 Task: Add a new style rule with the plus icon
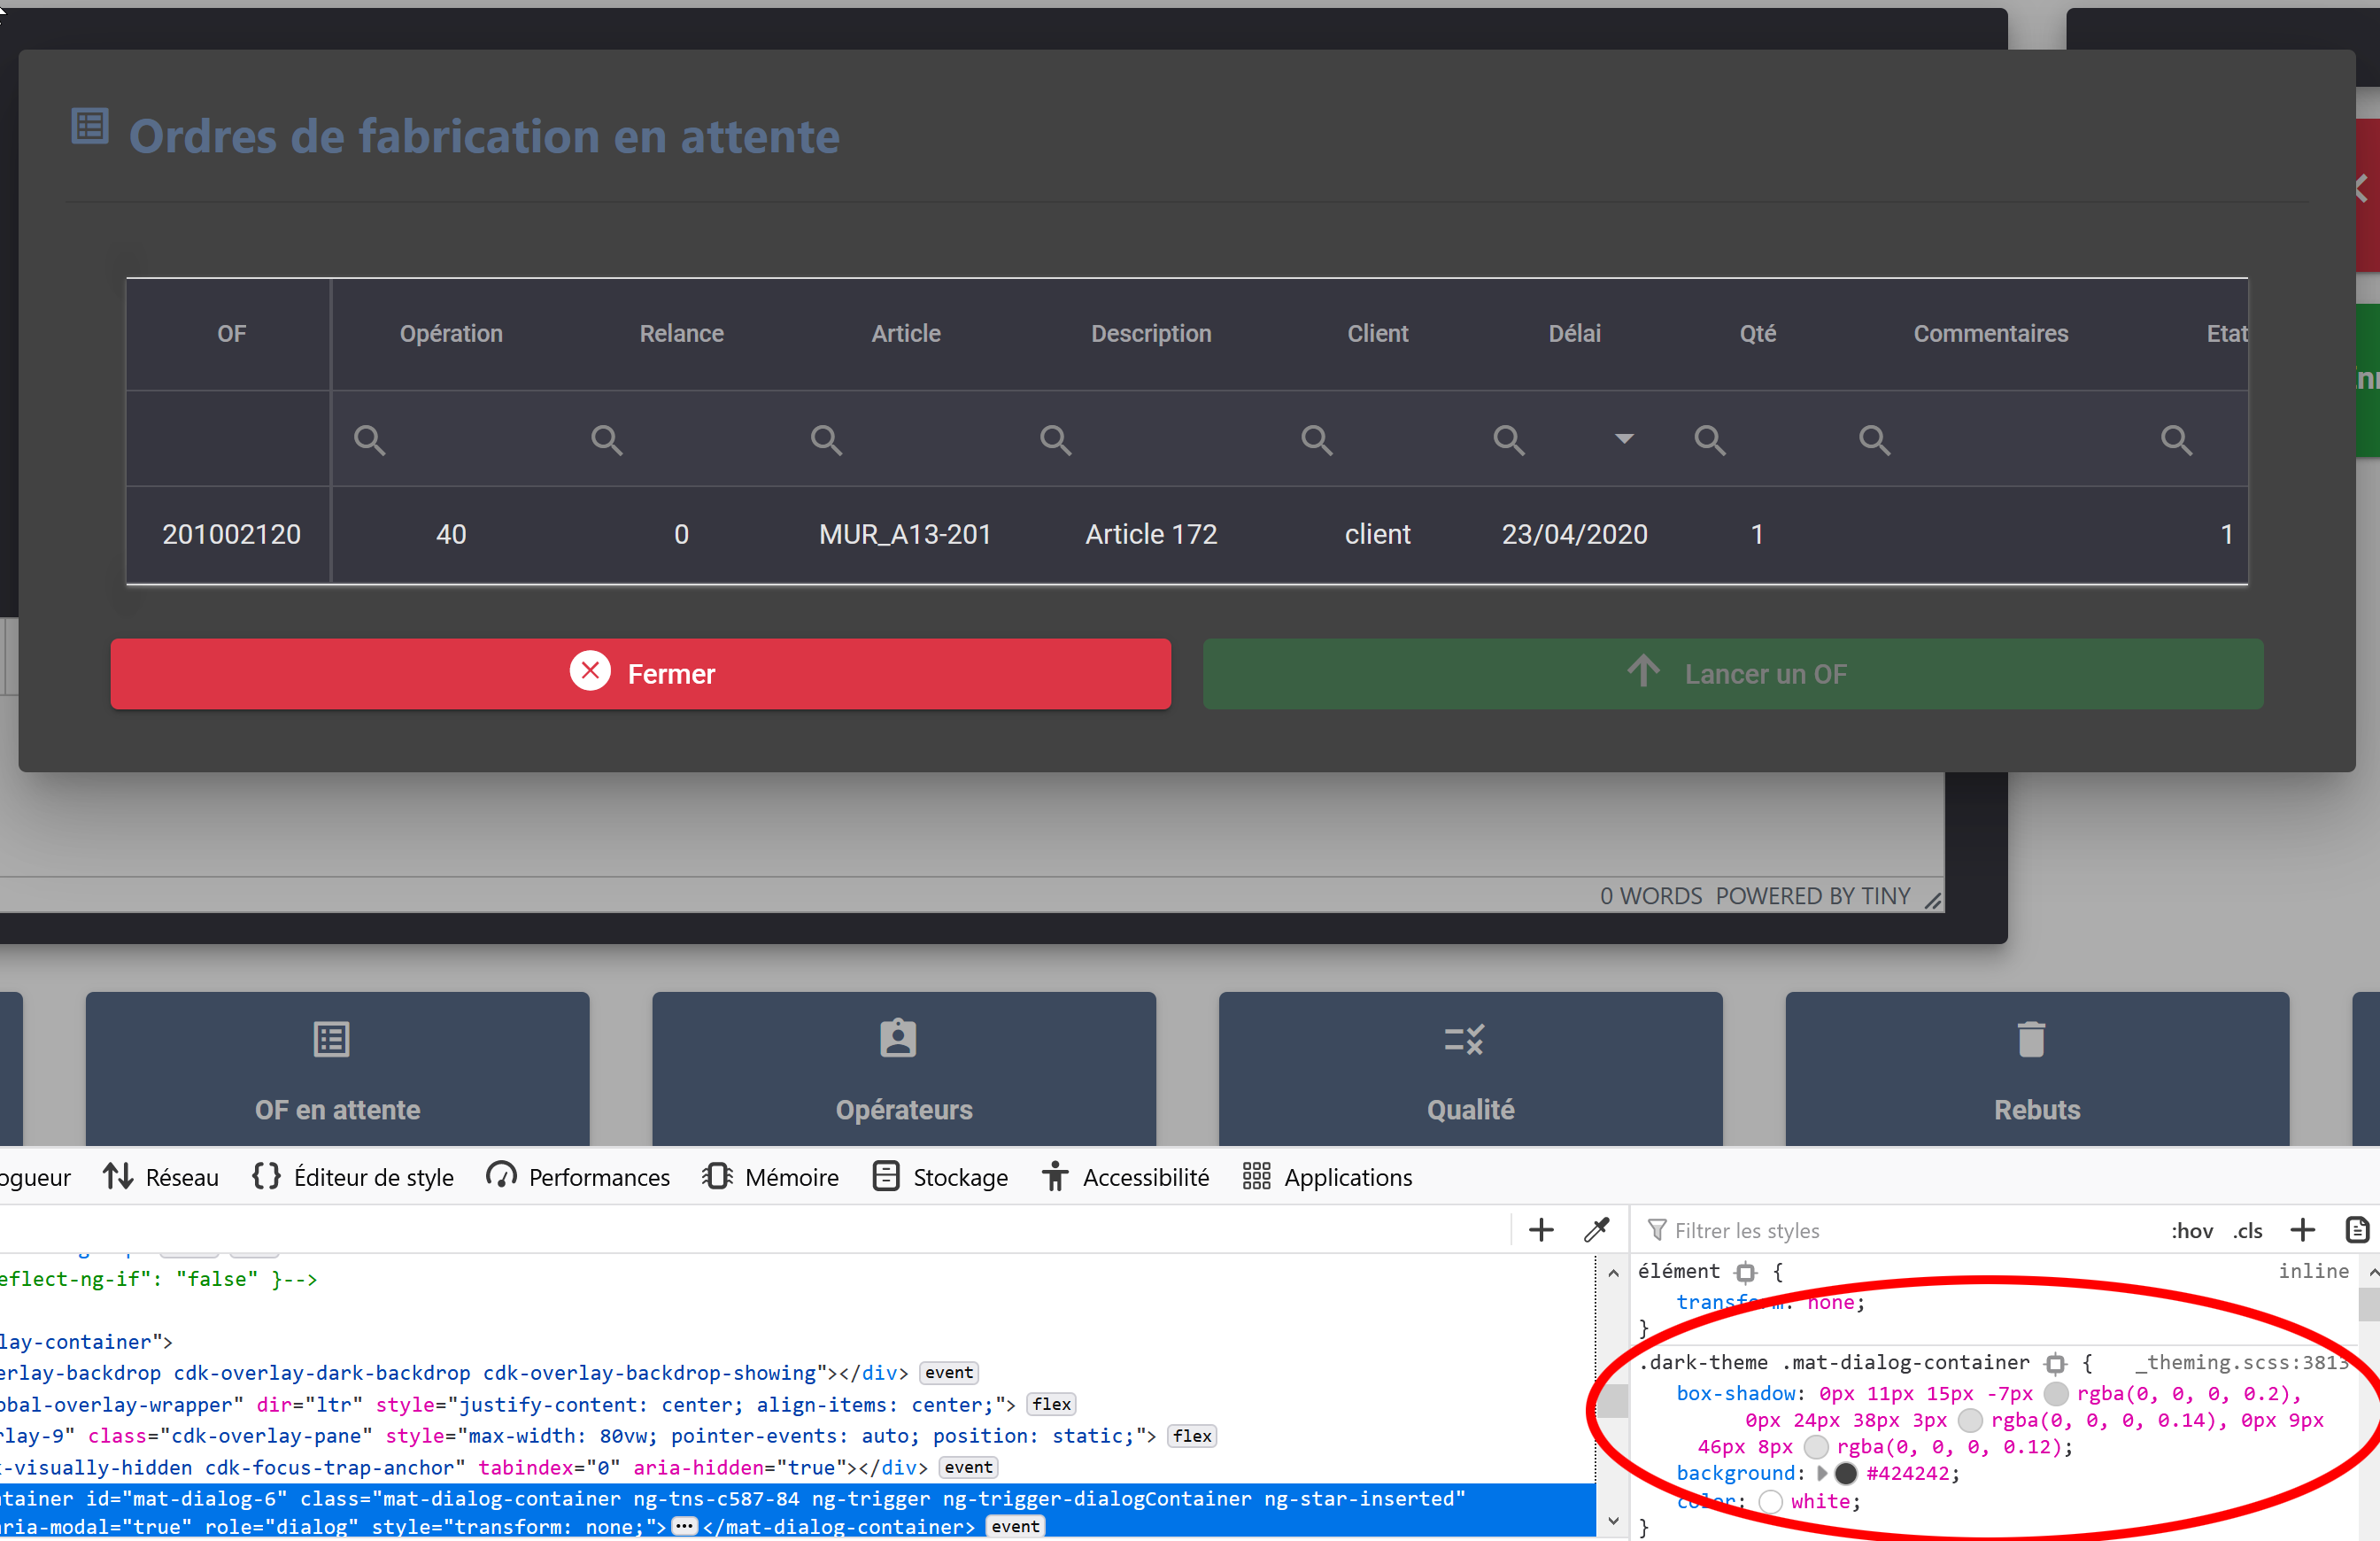[x=2304, y=1229]
